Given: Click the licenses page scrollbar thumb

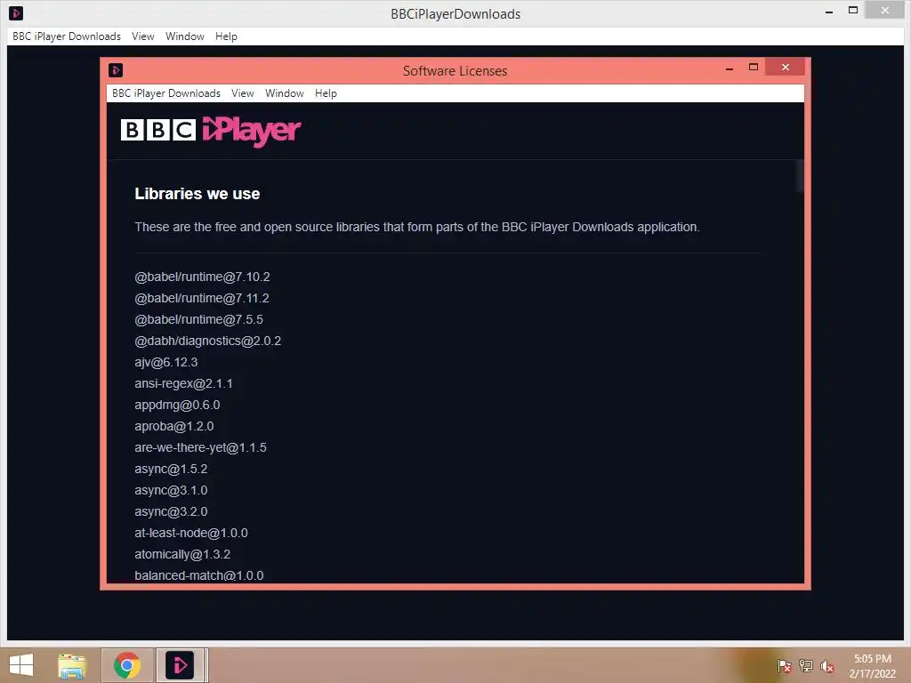Looking at the screenshot, I should click(800, 175).
